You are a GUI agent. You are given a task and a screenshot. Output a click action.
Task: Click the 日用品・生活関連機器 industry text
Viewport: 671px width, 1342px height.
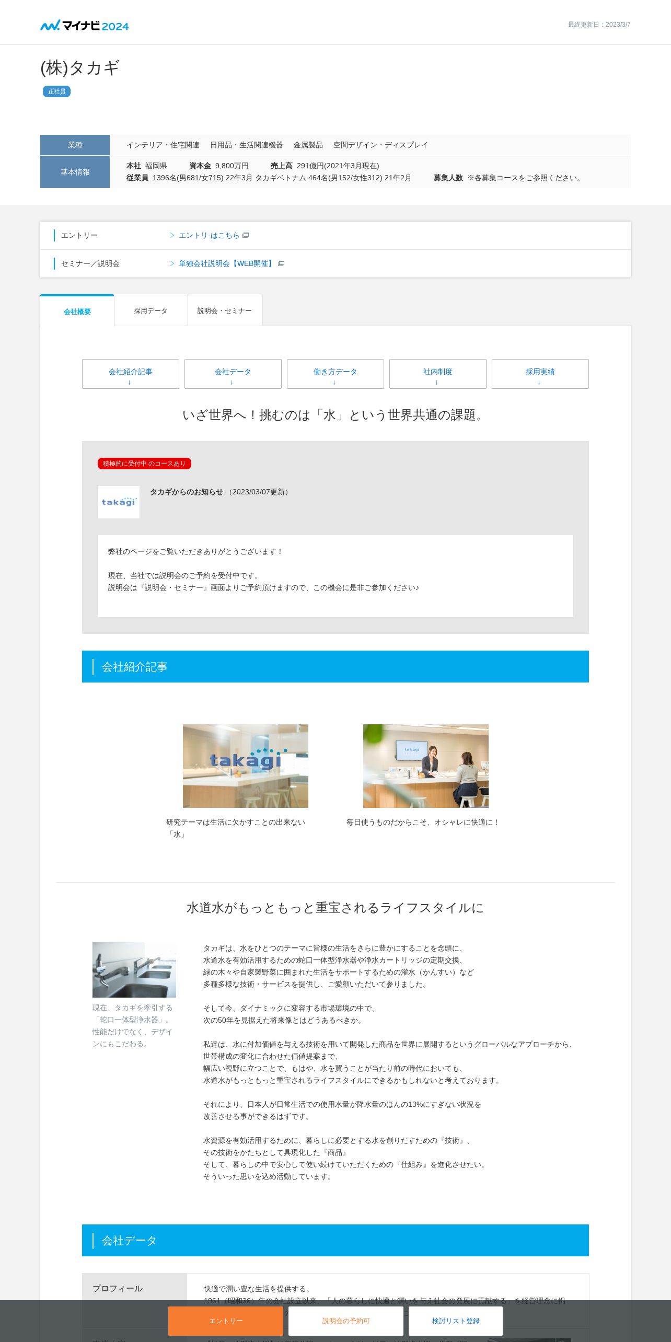[247, 145]
